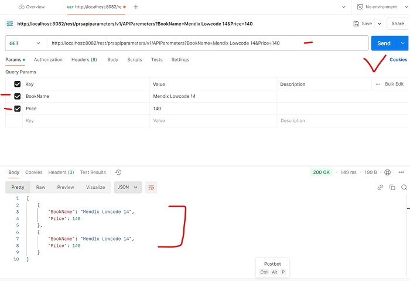Viewport: 410px width, 281px height.
Task: Uncheck the BookName parameter
Action: [17, 96]
